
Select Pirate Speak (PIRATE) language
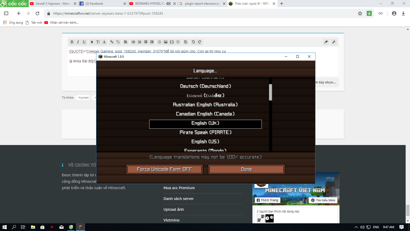coord(205,132)
